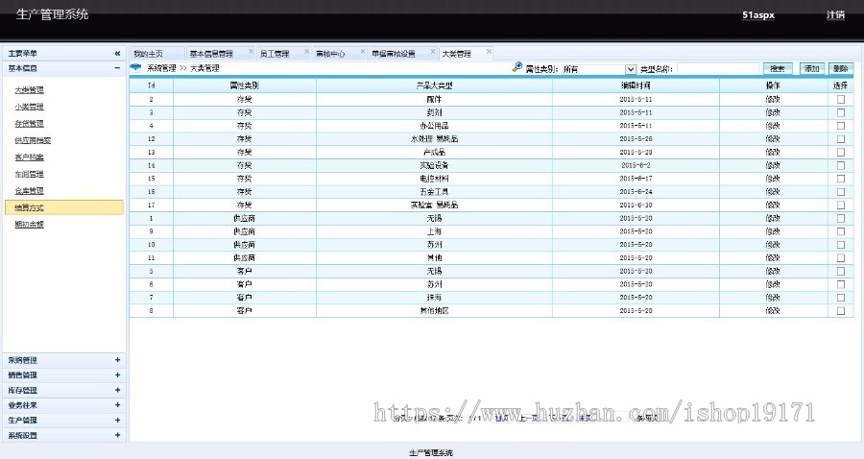This screenshot has height=459, width=864.
Task: Open 车间管理 in the sidebar
Action: [29, 174]
